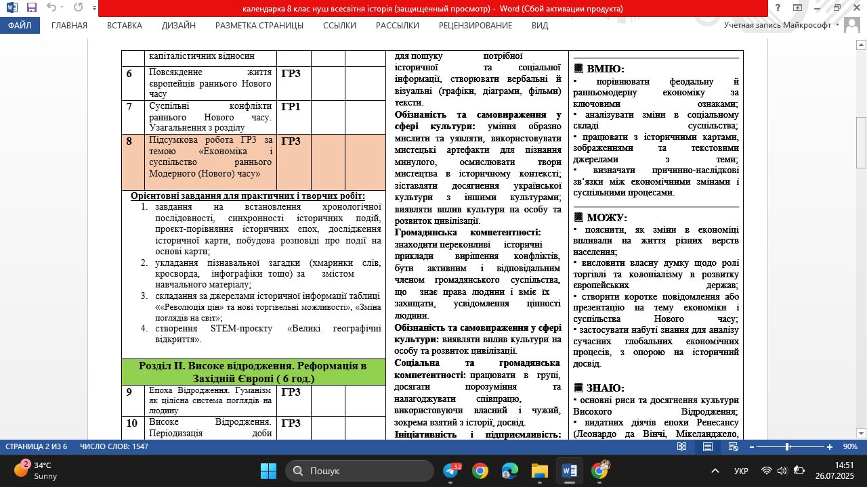Open the РЕЦЕНЗИРОВАНИЕ tab
This screenshot has width=867, height=487.
pyautogui.click(x=475, y=25)
